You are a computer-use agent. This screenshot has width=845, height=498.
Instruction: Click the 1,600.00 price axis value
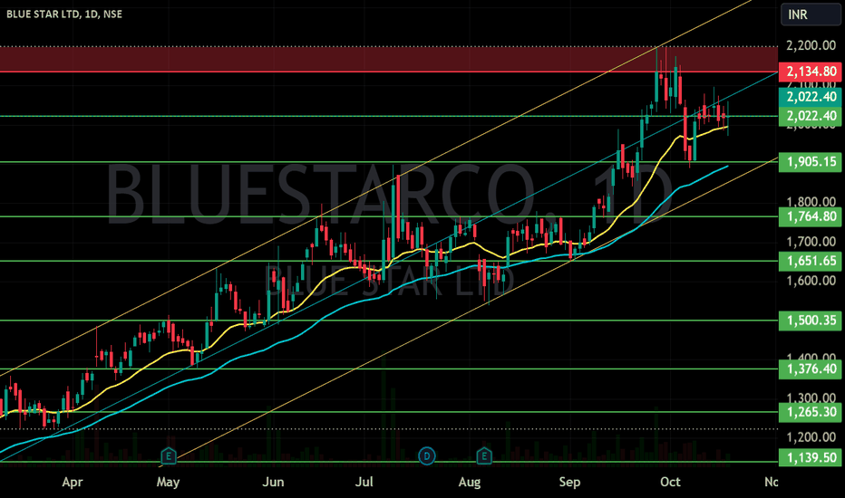811,281
